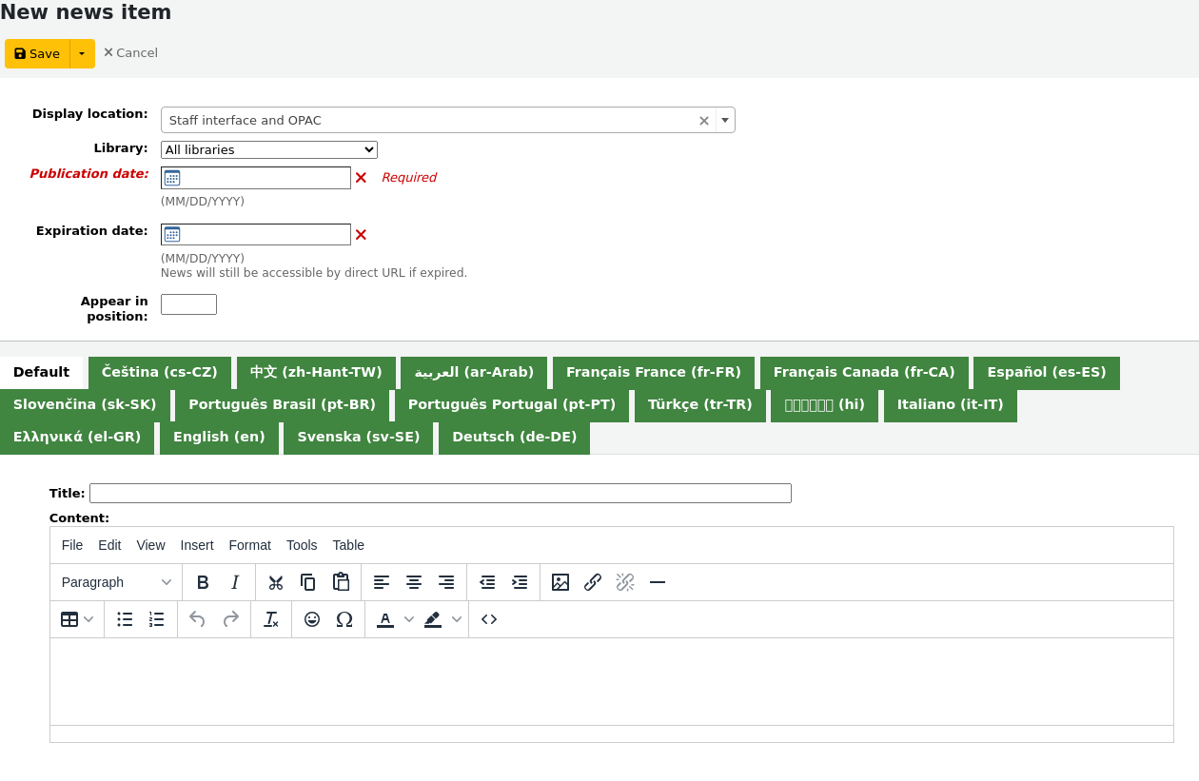This screenshot has height=781, width=1199.
Task: Toggle the numbered list
Action: (x=156, y=618)
